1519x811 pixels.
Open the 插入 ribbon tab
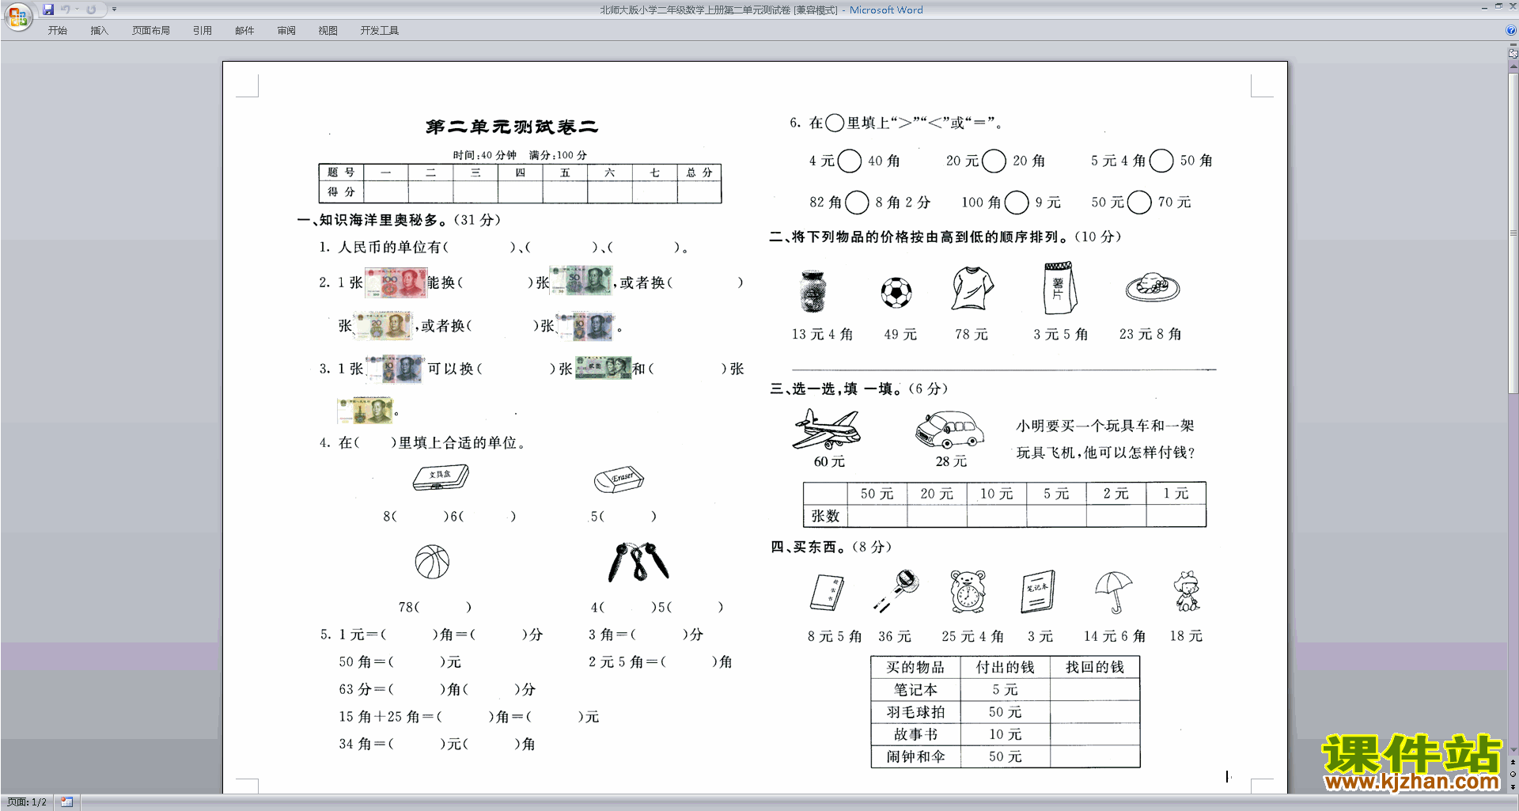coord(99,31)
